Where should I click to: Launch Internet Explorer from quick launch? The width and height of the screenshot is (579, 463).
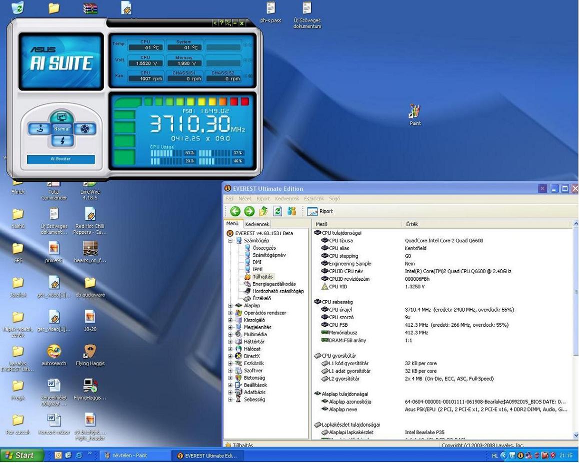tap(78, 456)
